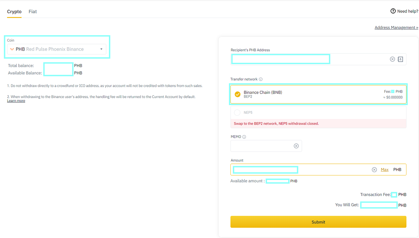This screenshot has height=238, width=419.
Task: Open the Address Management link
Action: click(396, 28)
